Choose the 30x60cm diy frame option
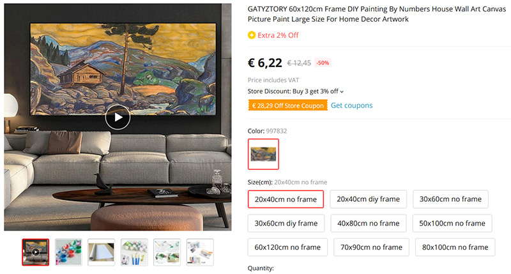 pos(286,223)
